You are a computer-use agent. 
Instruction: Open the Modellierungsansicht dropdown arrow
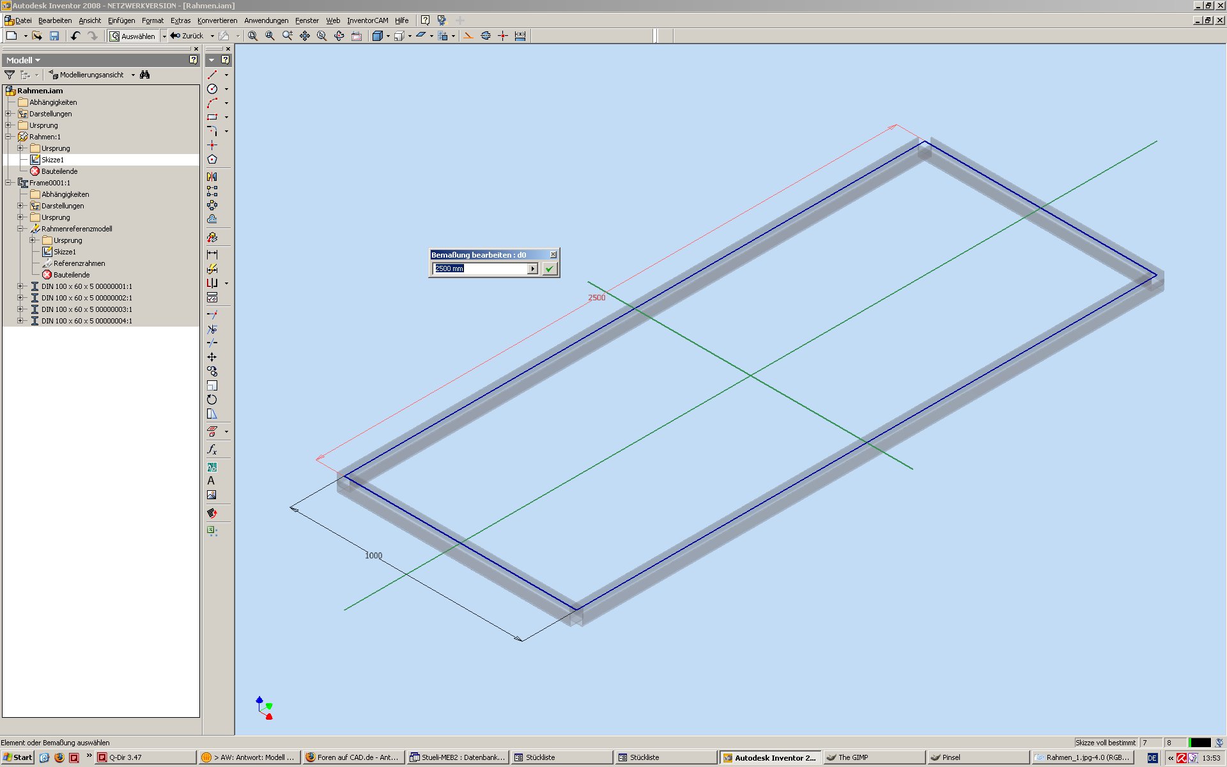point(133,75)
